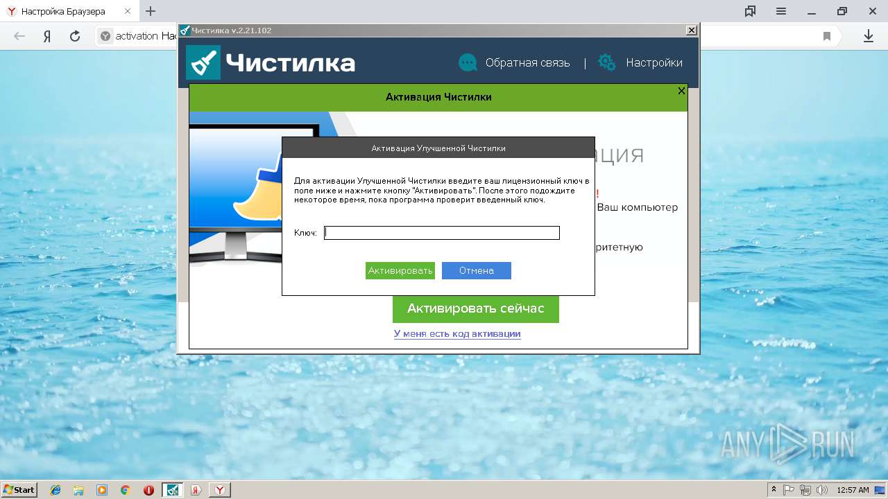Open Настройки settings text
This screenshot has width=888, height=499.
[x=654, y=63]
